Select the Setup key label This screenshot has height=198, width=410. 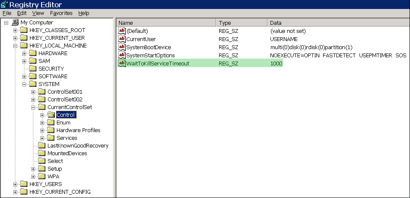pyautogui.click(x=55, y=169)
